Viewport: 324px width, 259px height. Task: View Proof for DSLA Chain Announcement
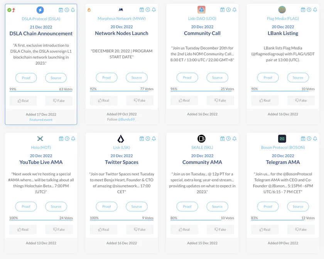pos(26,78)
